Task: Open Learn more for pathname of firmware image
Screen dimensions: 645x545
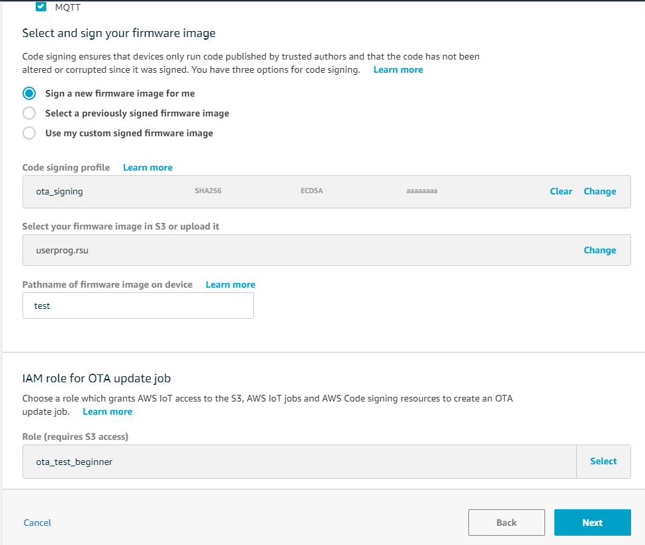Action: 230,284
